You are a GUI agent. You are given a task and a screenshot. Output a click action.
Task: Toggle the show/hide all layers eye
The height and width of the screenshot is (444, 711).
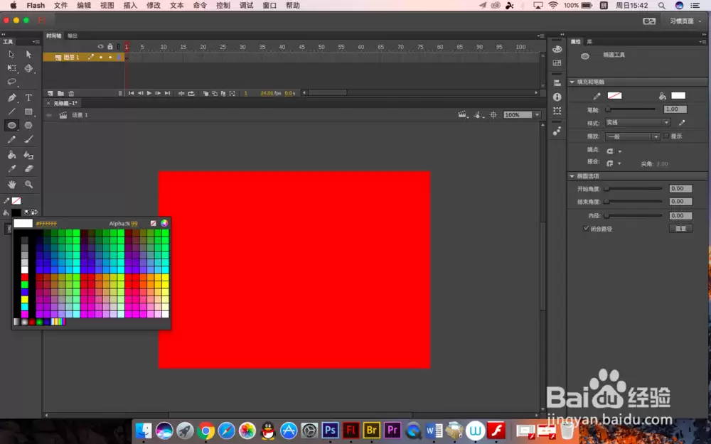pos(101,47)
